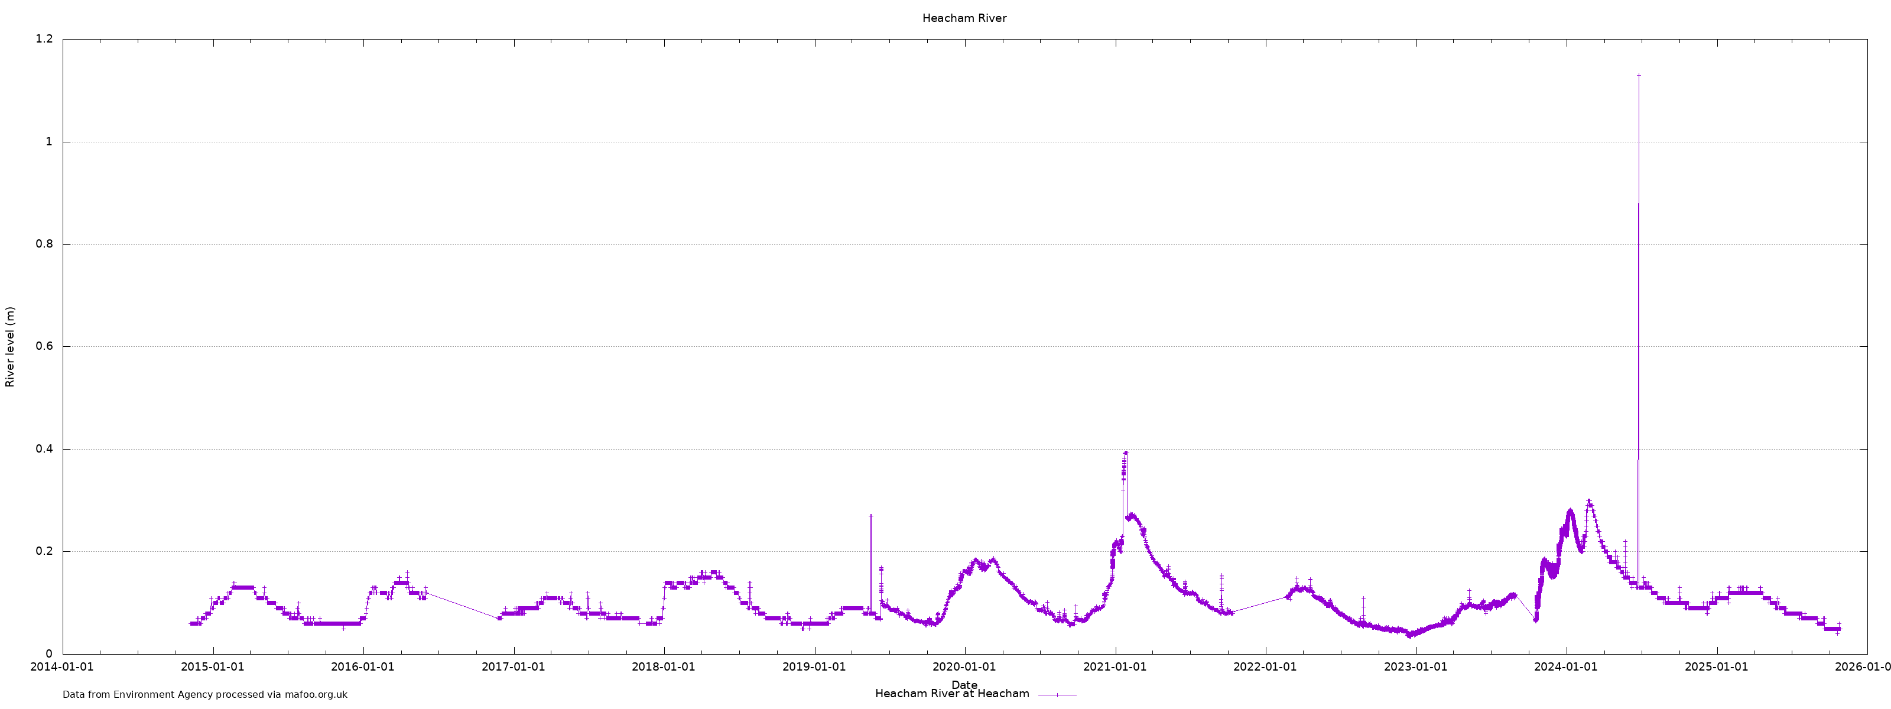The height and width of the screenshot is (709, 1891).
Task: Click the 0.6 y-axis tick label
Action: click(44, 346)
